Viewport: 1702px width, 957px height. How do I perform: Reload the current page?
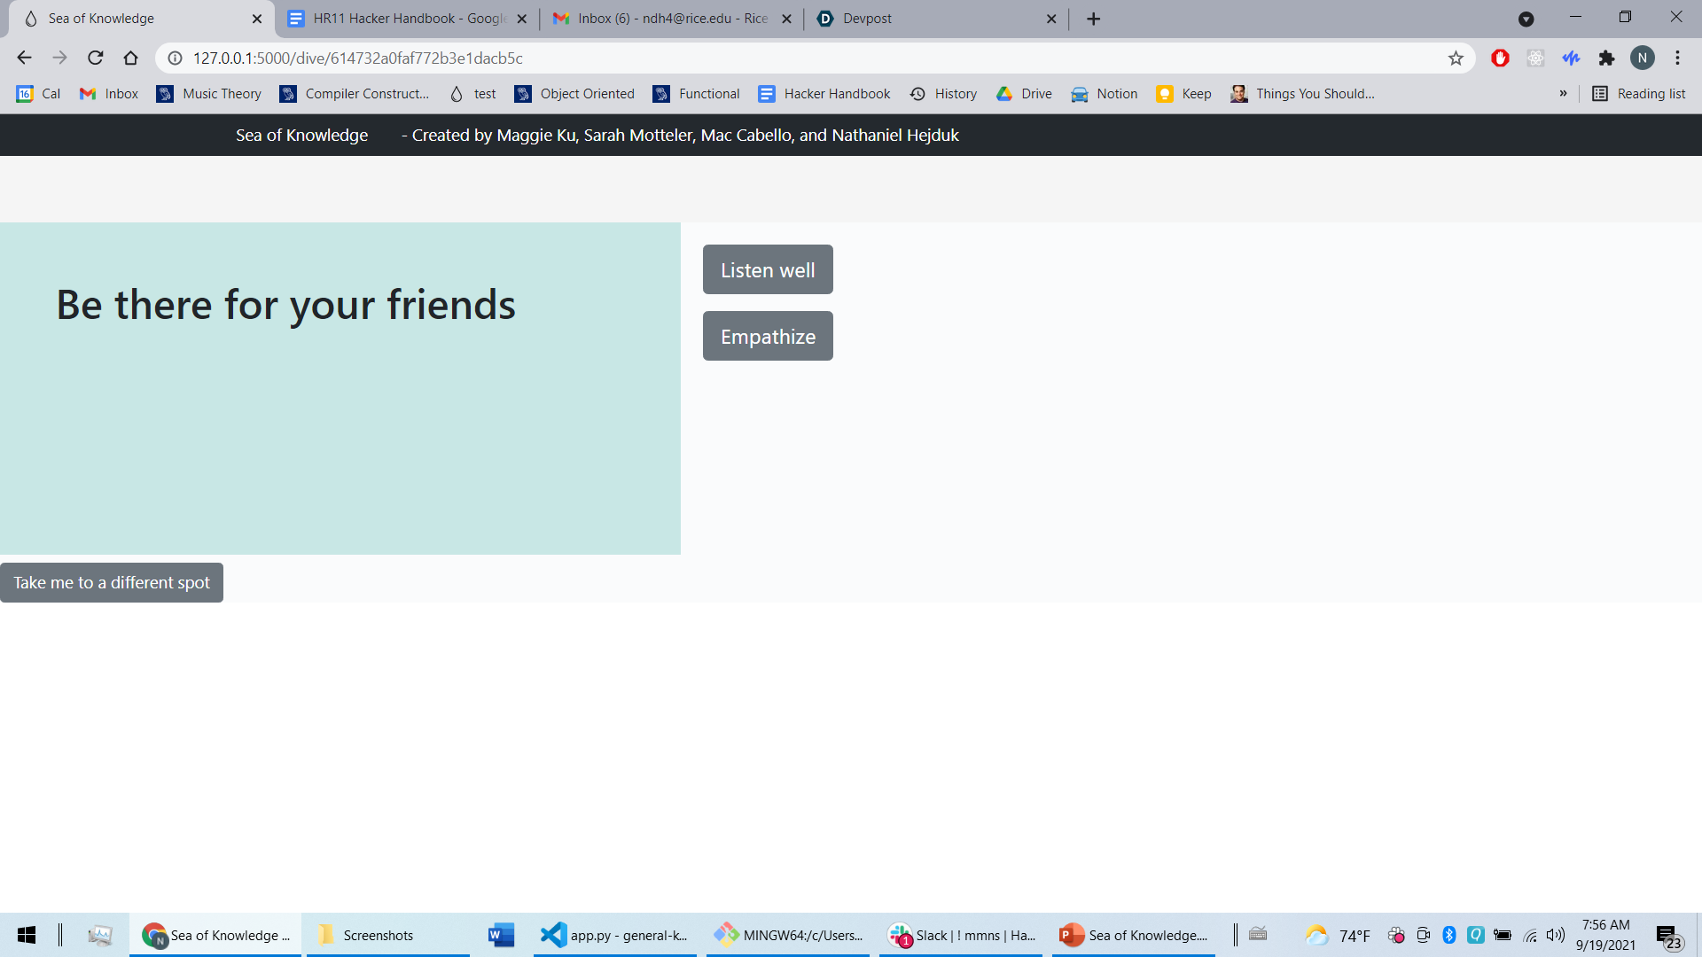tap(96, 58)
